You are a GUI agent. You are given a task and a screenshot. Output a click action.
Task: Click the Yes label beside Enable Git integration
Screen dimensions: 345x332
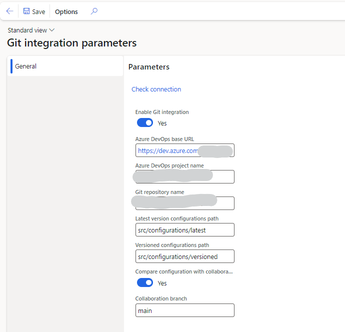coord(162,123)
